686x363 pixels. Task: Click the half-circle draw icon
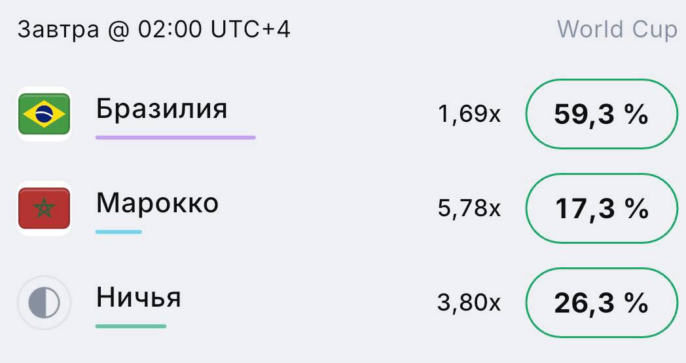(45, 303)
